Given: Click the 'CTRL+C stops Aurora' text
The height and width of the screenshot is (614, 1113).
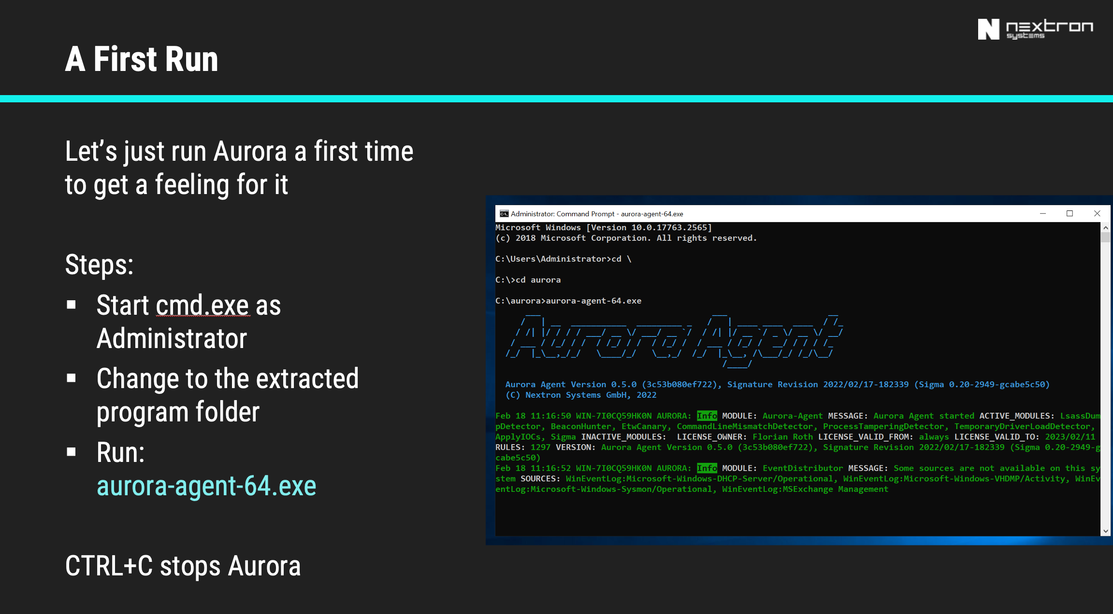Looking at the screenshot, I should click(x=183, y=566).
